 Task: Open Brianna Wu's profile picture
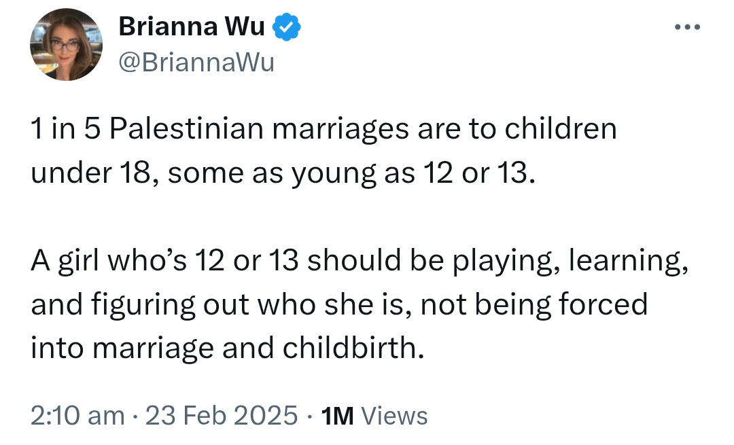(x=67, y=44)
